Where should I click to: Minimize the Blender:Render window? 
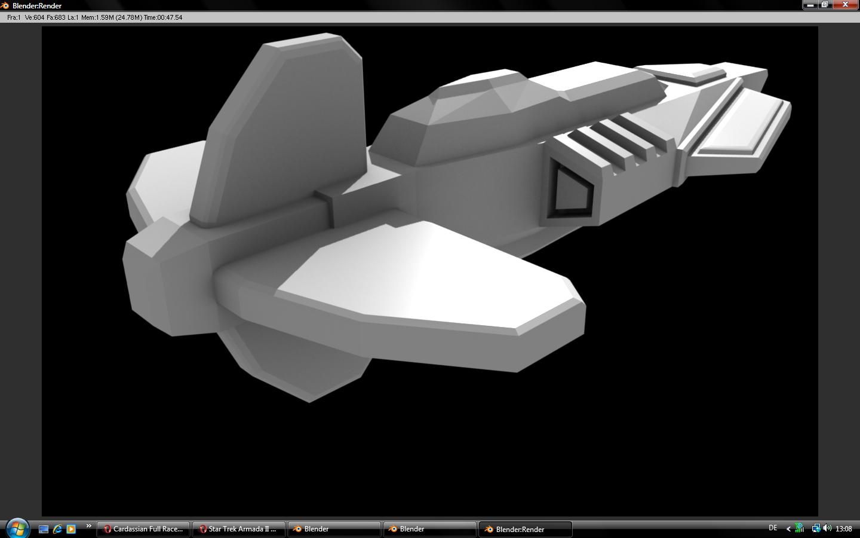click(x=810, y=5)
